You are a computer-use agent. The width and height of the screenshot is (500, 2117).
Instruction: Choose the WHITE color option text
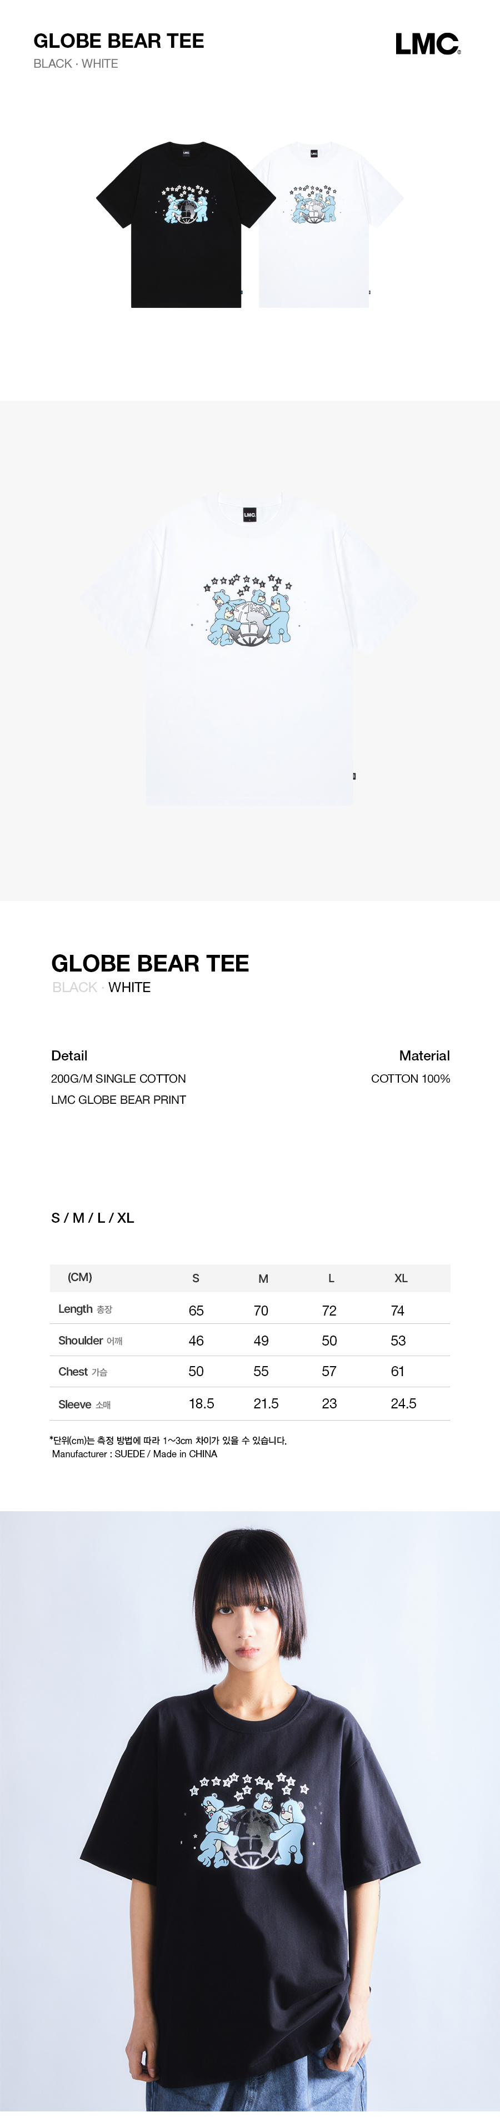click(129, 987)
